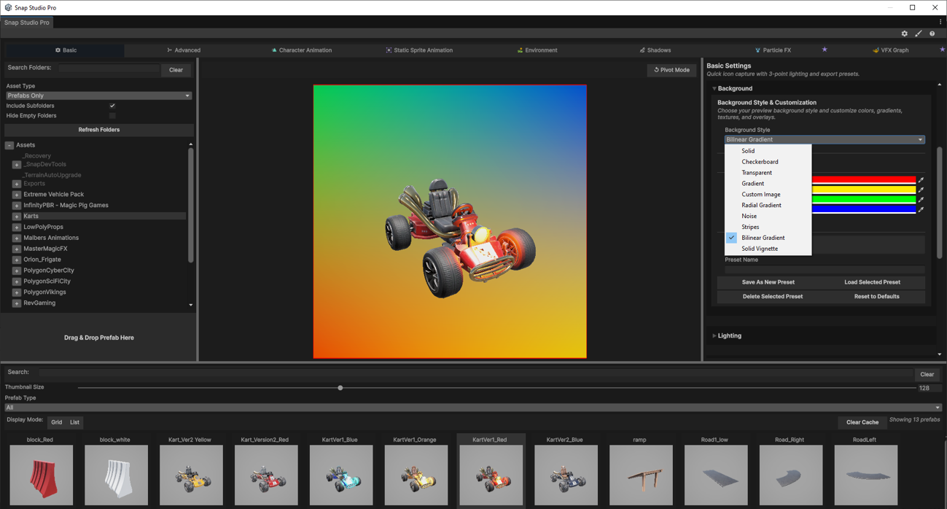
Task: Click the Preset Name input field
Action: pos(825,269)
